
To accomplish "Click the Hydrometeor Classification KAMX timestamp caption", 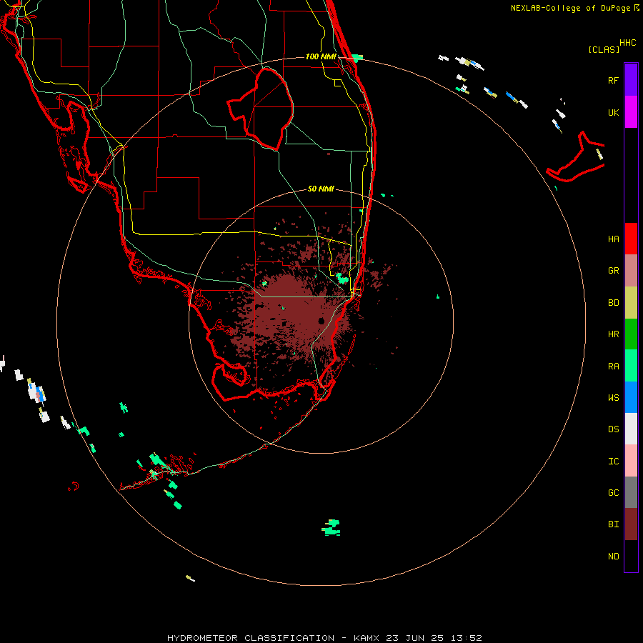I will [324, 638].
